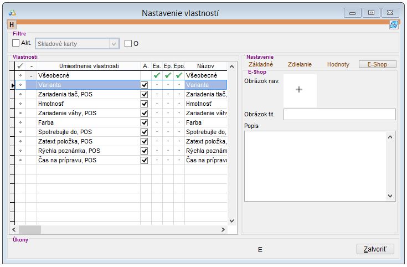The width and height of the screenshot is (407, 267).
Task: Click the Obrázok tit. input field
Action: pos(339,114)
